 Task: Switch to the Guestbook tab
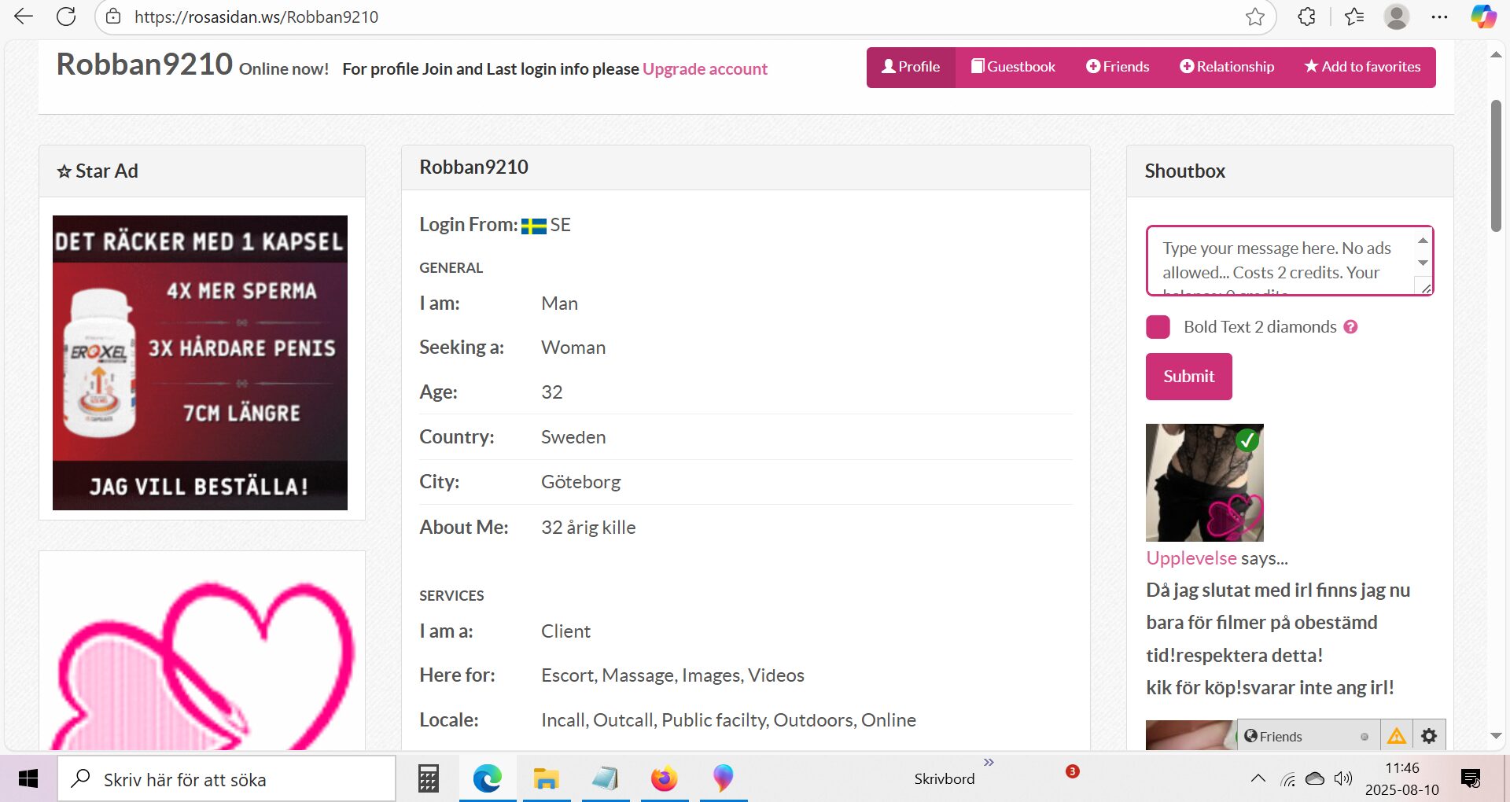pos(1013,67)
